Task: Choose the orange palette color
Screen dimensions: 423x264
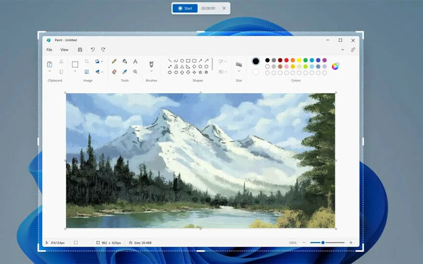Action: 293,60
